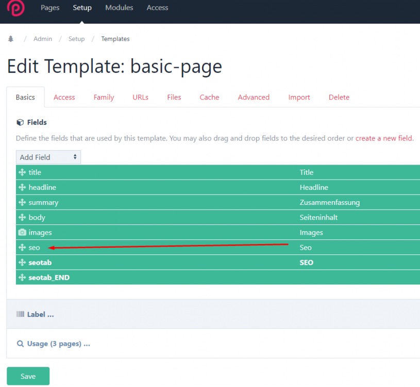This screenshot has height=387, width=420.
Task: Click the tree home icon in breadcrumb
Action: coord(11,39)
